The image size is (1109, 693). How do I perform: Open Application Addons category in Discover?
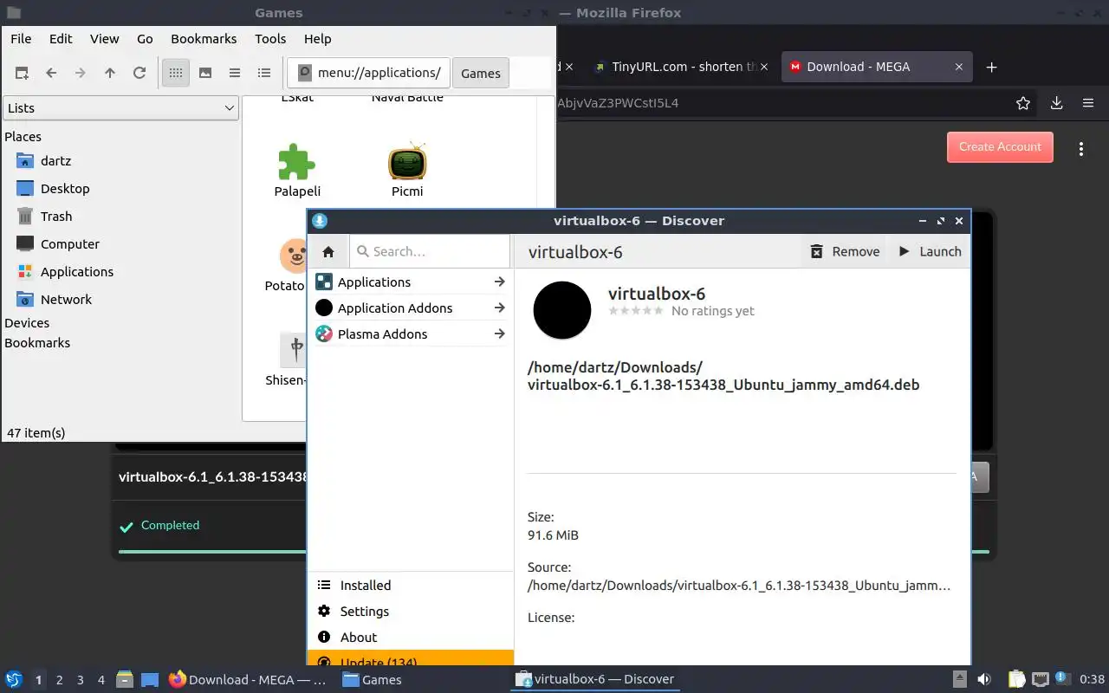click(x=411, y=308)
